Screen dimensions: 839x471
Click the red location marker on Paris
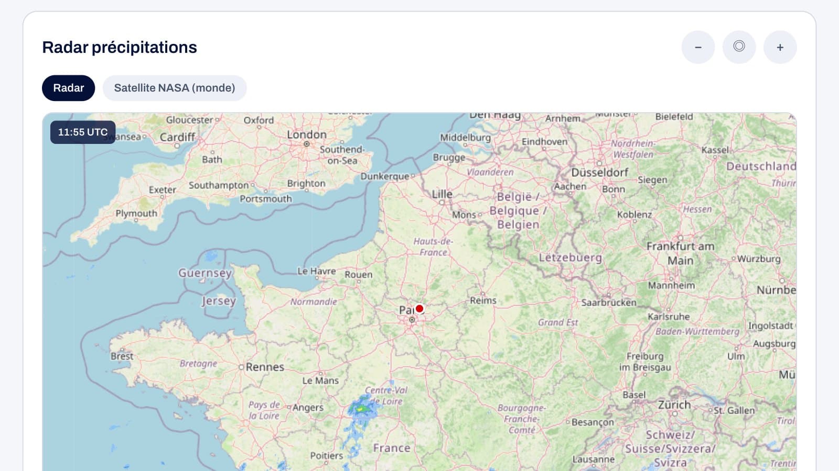tap(419, 308)
